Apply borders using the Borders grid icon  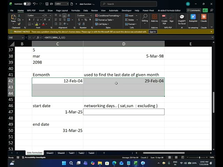coord(29,24)
